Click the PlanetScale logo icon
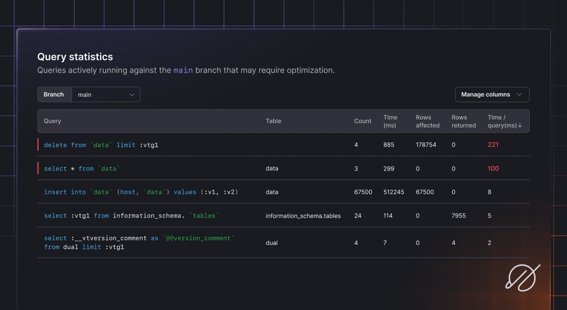 (x=523, y=278)
